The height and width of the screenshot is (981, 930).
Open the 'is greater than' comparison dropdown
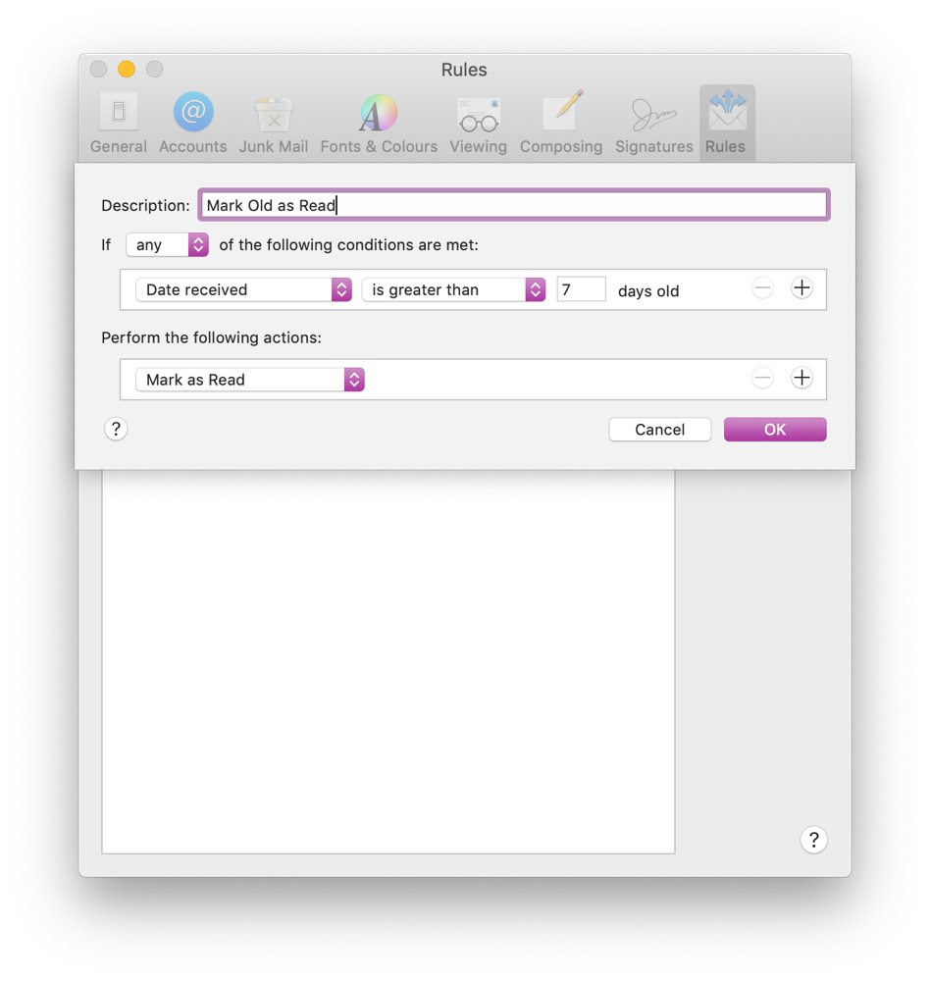coord(453,289)
